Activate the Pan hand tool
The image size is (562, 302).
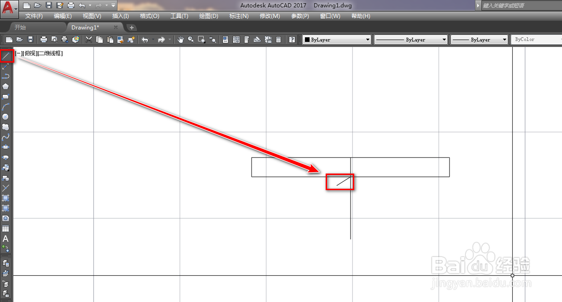coord(180,40)
